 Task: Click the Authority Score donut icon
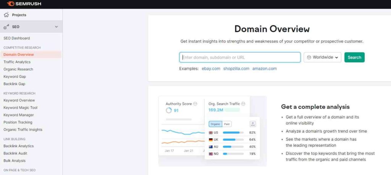(x=169, y=110)
